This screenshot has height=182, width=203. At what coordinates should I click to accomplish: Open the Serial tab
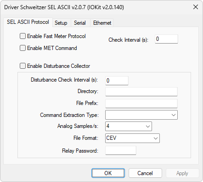[80, 23]
